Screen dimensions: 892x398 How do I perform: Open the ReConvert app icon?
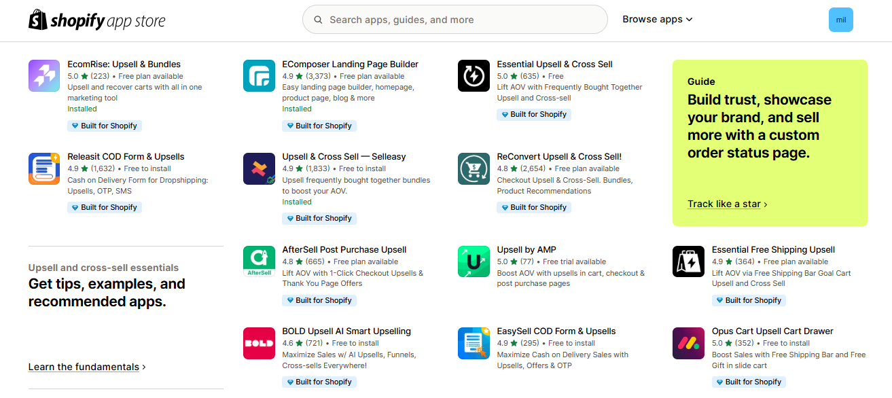click(474, 168)
